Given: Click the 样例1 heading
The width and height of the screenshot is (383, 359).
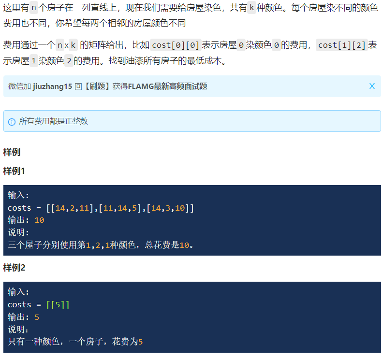Looking at the screenshot, I should [x=14, y=171].
